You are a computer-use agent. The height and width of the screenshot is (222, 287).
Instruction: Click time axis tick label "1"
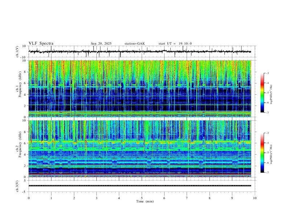(x=51, y=198)
